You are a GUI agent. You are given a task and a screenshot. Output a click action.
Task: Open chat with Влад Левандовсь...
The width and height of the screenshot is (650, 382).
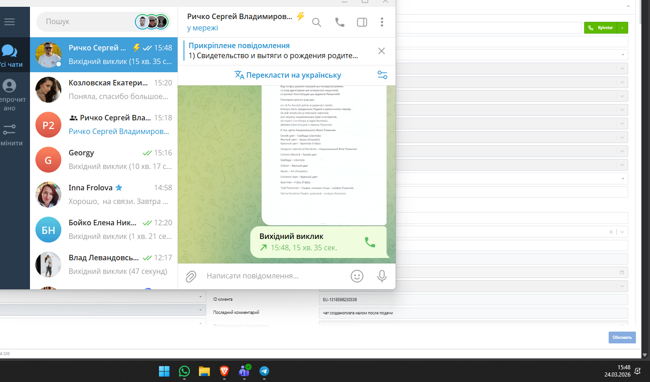[x=104, y=264]
